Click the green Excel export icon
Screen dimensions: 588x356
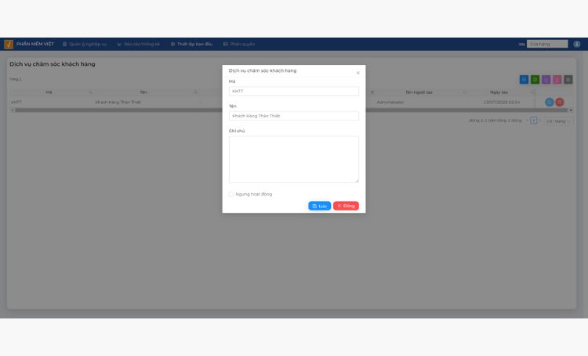(535, 79)
